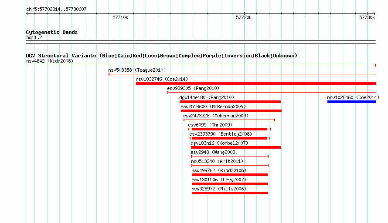Select the nsv1028460 (Coe2014) label

[353, 97]
